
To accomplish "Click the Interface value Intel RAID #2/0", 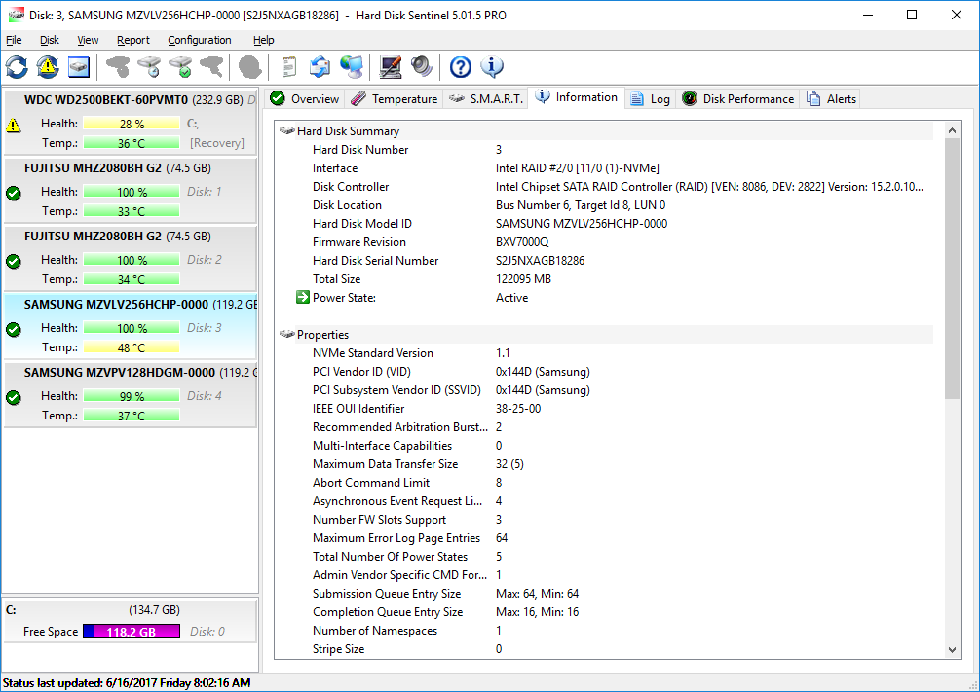I will pyautogui.click(x=577, y=168).
